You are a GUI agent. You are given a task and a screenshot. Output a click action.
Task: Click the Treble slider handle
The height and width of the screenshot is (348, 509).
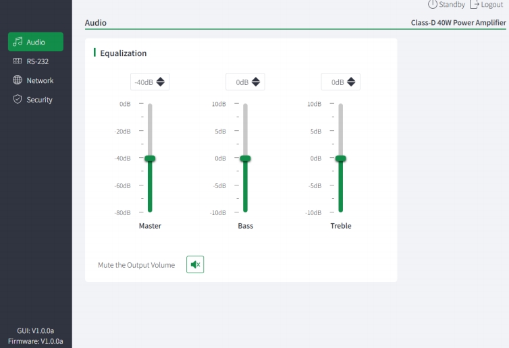[x=341, y=158]
